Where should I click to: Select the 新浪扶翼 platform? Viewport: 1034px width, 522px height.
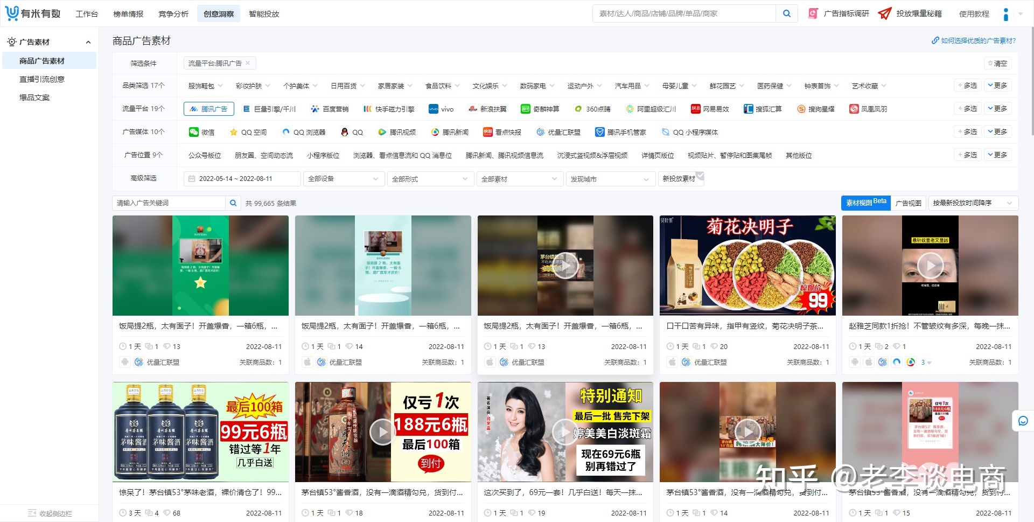[x=487, y=109]
